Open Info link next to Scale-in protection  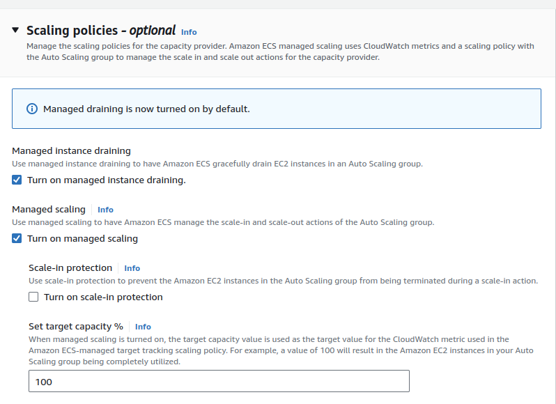click(x=132, y=268)
